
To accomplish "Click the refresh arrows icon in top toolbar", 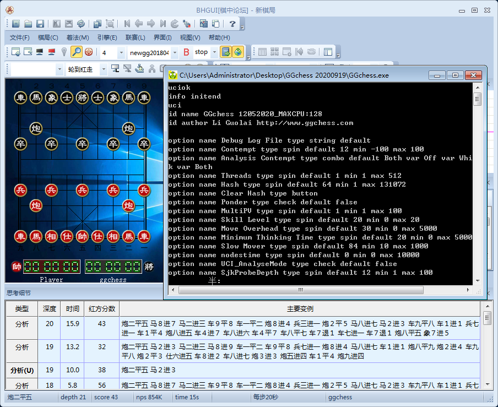I will (x=81, y=24).
